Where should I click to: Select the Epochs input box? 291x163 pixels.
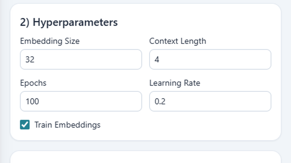[81, 101]
